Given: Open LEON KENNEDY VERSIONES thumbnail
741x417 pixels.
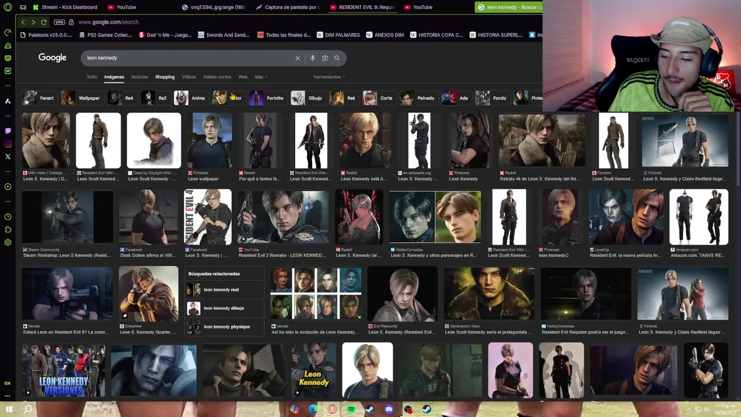Looking at the screenshot, I should pos(64,371).
